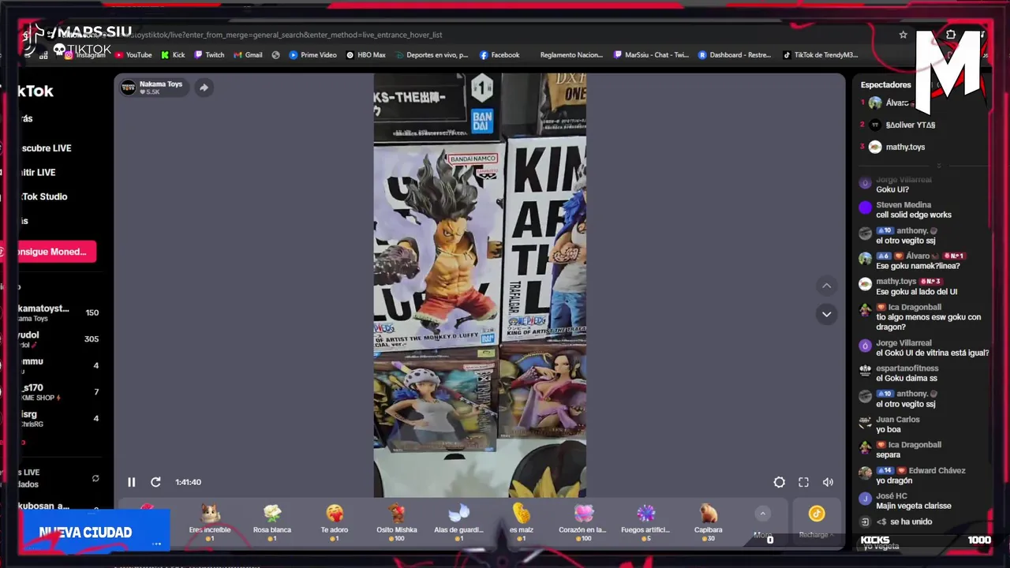The width and height of the screenshot is (1010, 568).
Task: Pause the live stream playback
Action: (131, 482)
